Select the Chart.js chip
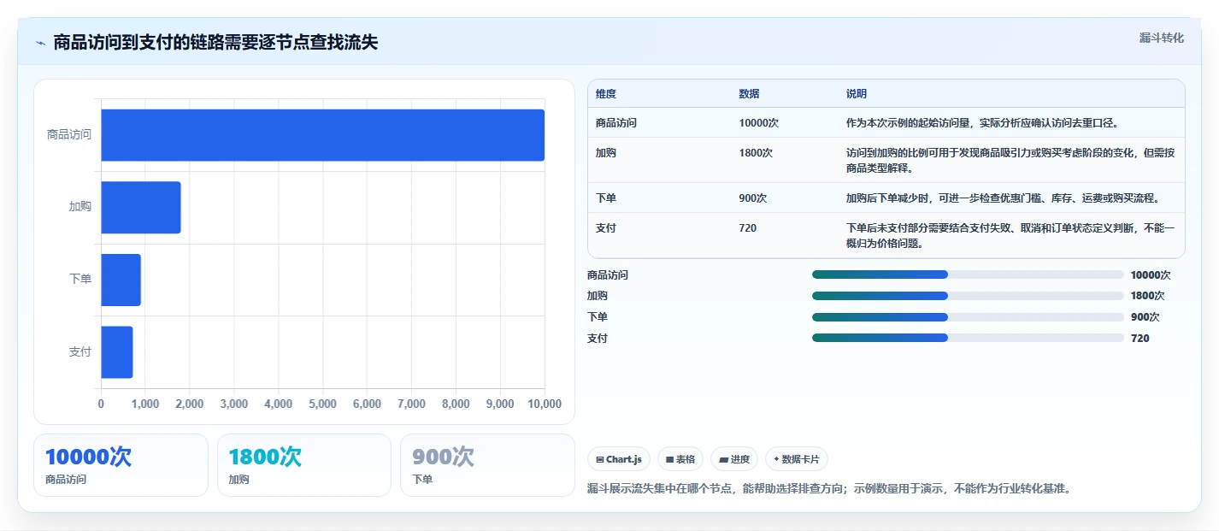Image resolution: width=1219 pixels, height=531 pixels. point(619,459)
